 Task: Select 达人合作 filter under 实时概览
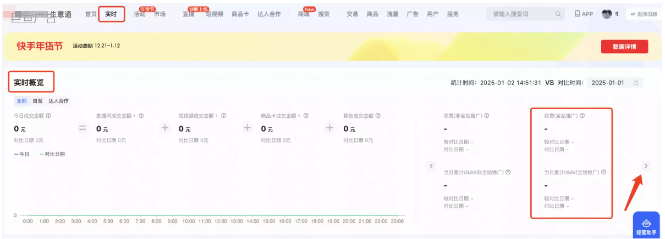(58, 101)
